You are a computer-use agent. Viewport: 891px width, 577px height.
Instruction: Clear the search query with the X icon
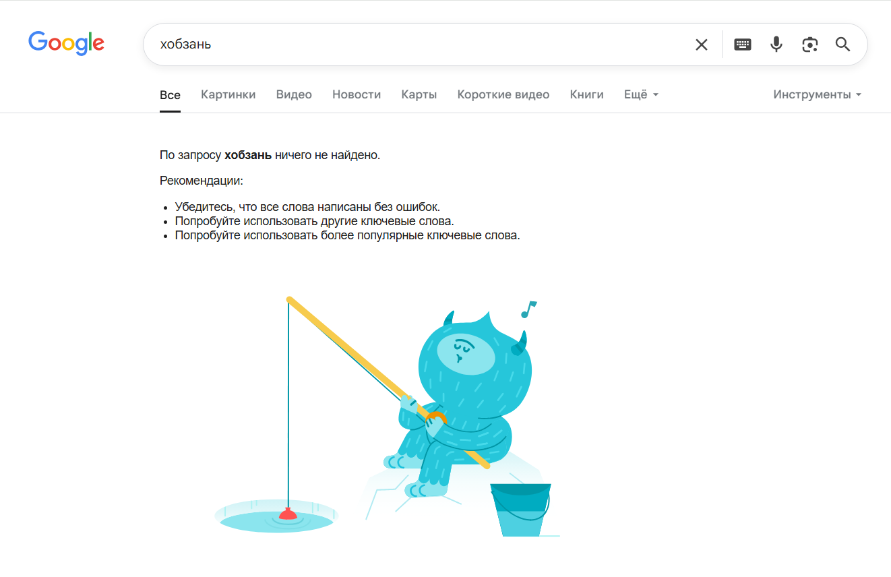coord(702,44)
